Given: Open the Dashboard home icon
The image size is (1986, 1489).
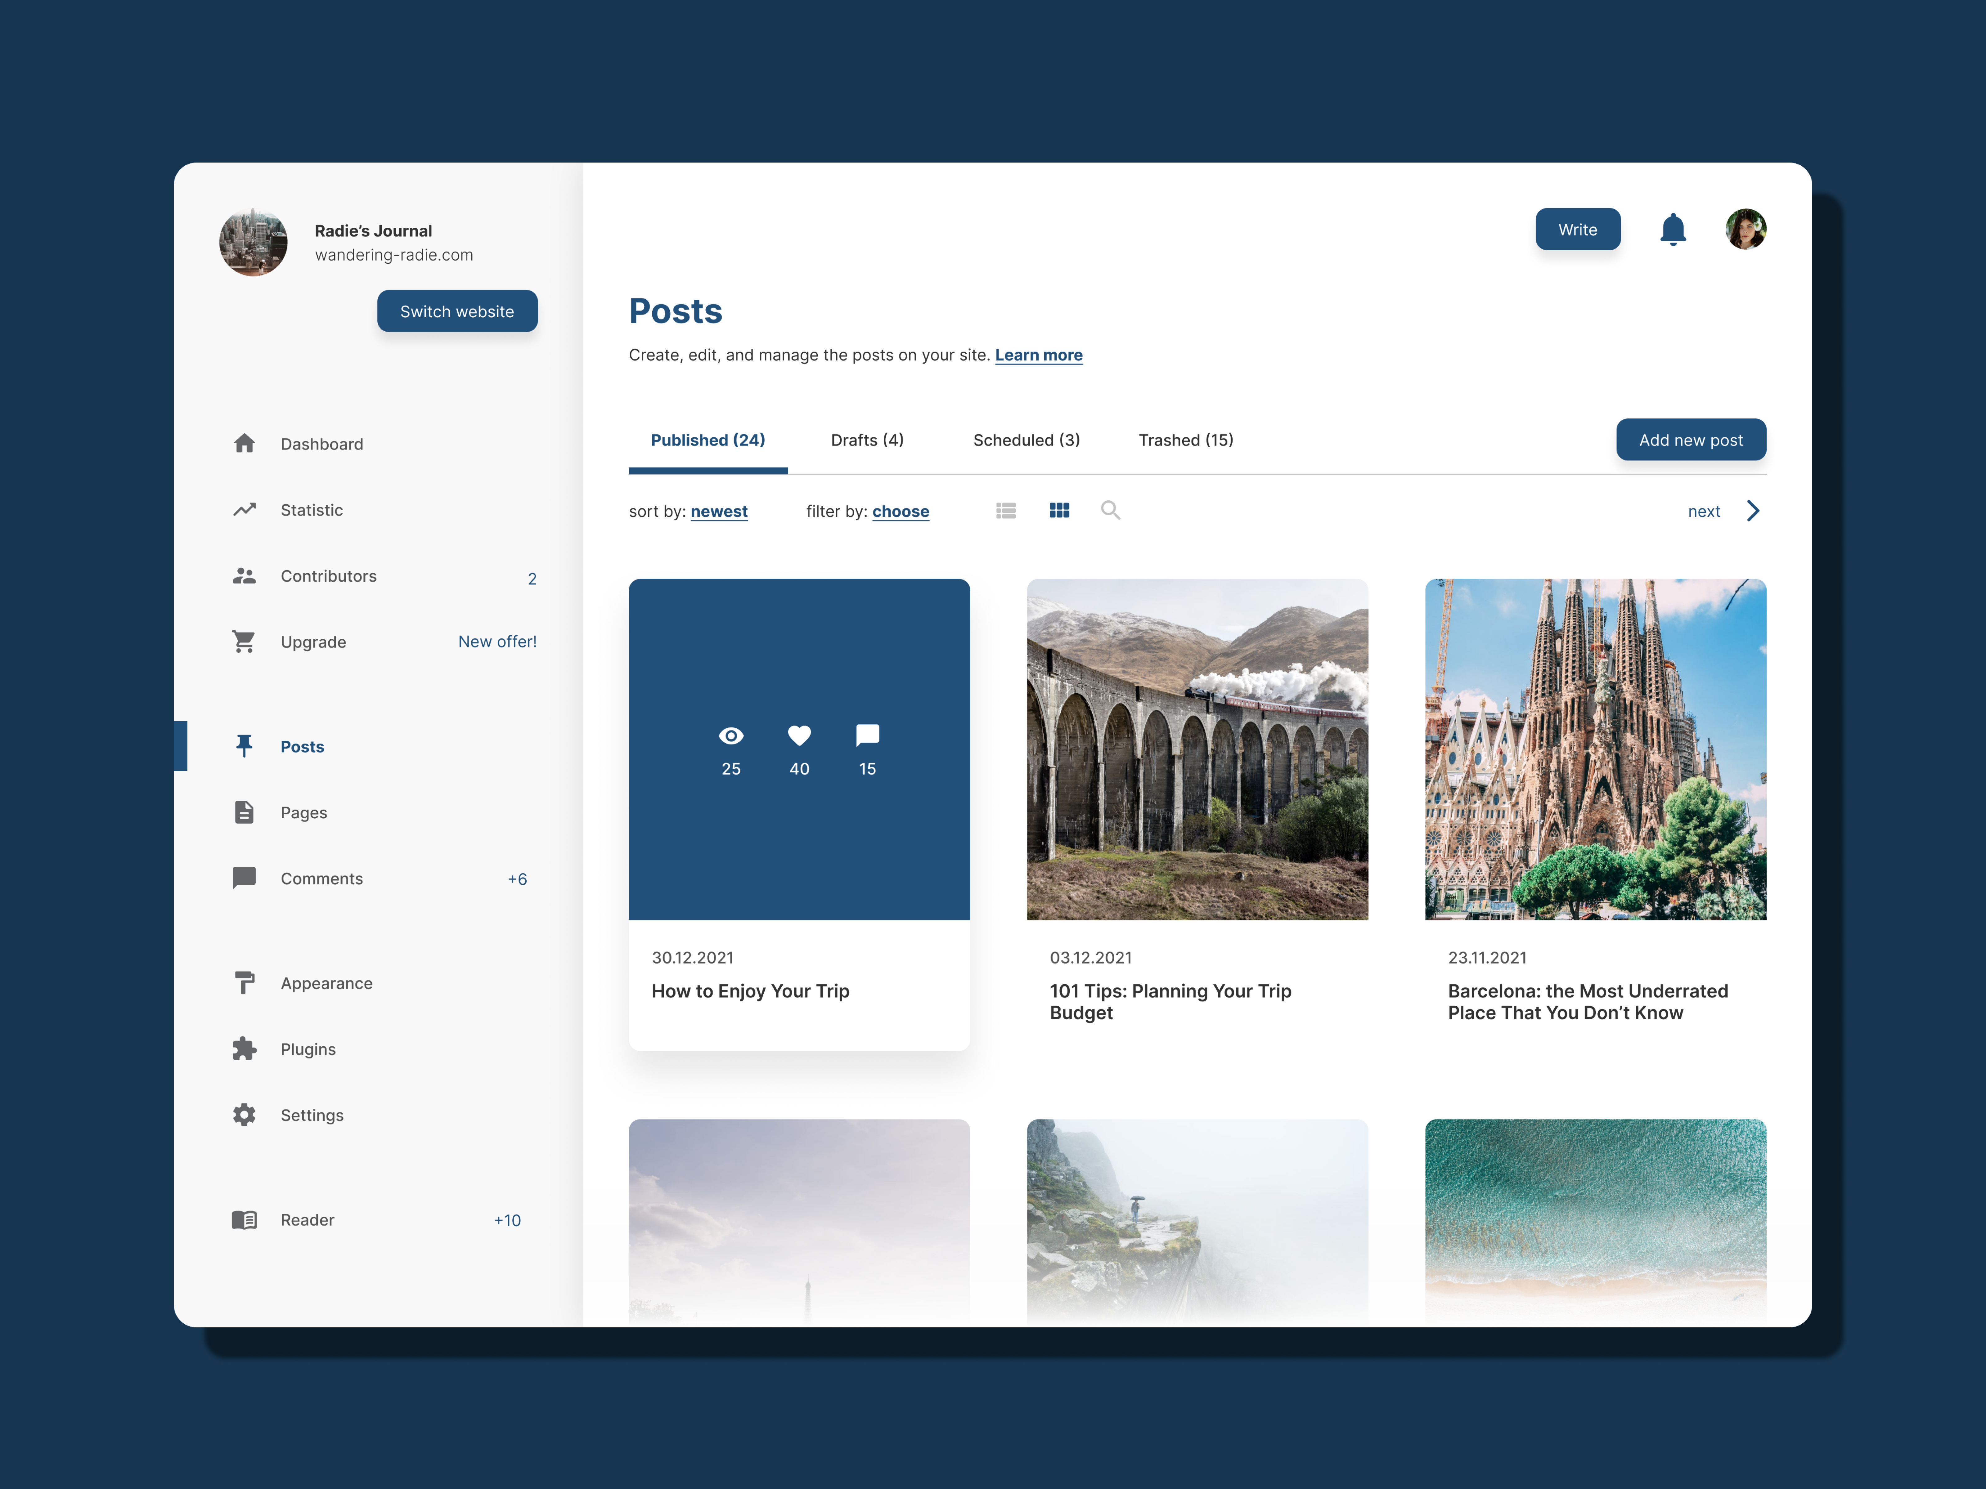Looking at the screenshot, I should tap(244, 443).
